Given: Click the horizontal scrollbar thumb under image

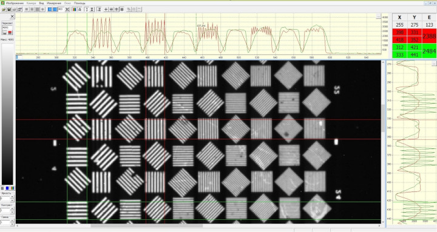Looking at the screenshot, I should click(x=147, y=225).
